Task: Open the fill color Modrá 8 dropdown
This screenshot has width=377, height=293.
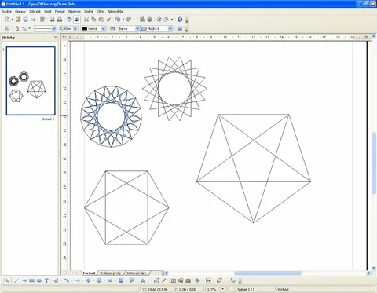Action: coord(170,28)
